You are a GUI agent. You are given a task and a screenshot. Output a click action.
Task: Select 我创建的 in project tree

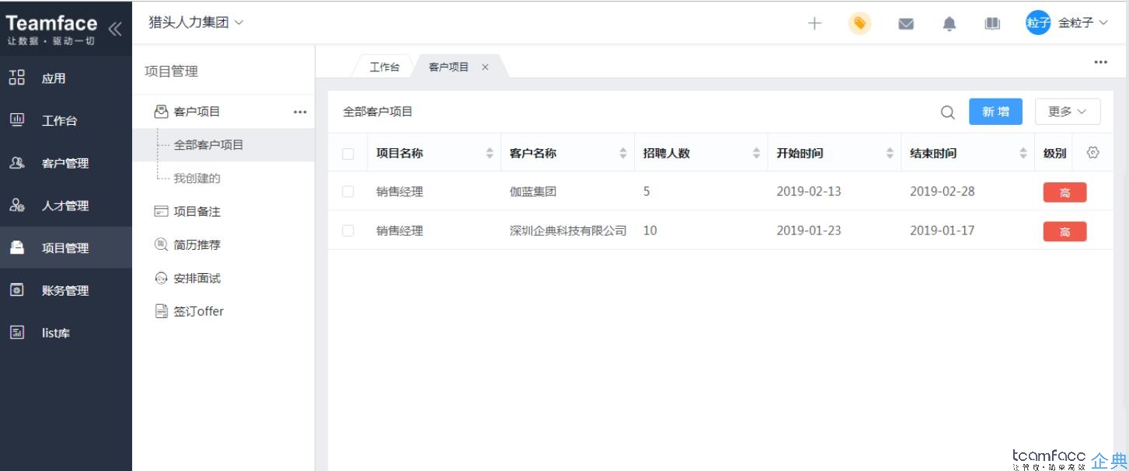click(197, 178)
